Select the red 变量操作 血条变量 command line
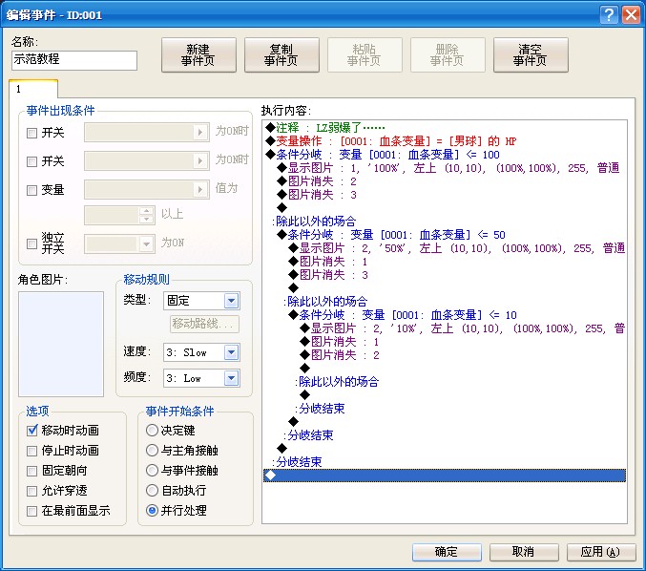 444,141
